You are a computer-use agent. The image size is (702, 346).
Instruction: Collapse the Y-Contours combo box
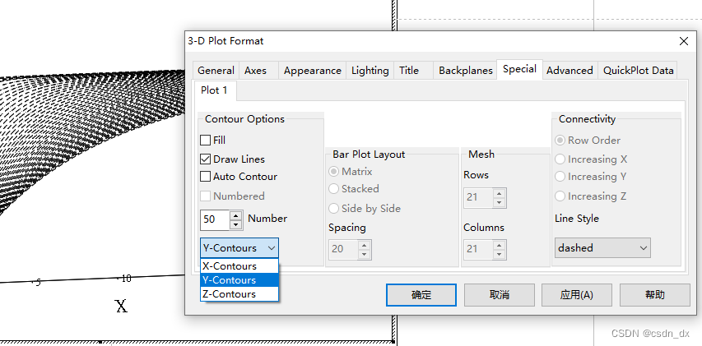pos(239,247)
